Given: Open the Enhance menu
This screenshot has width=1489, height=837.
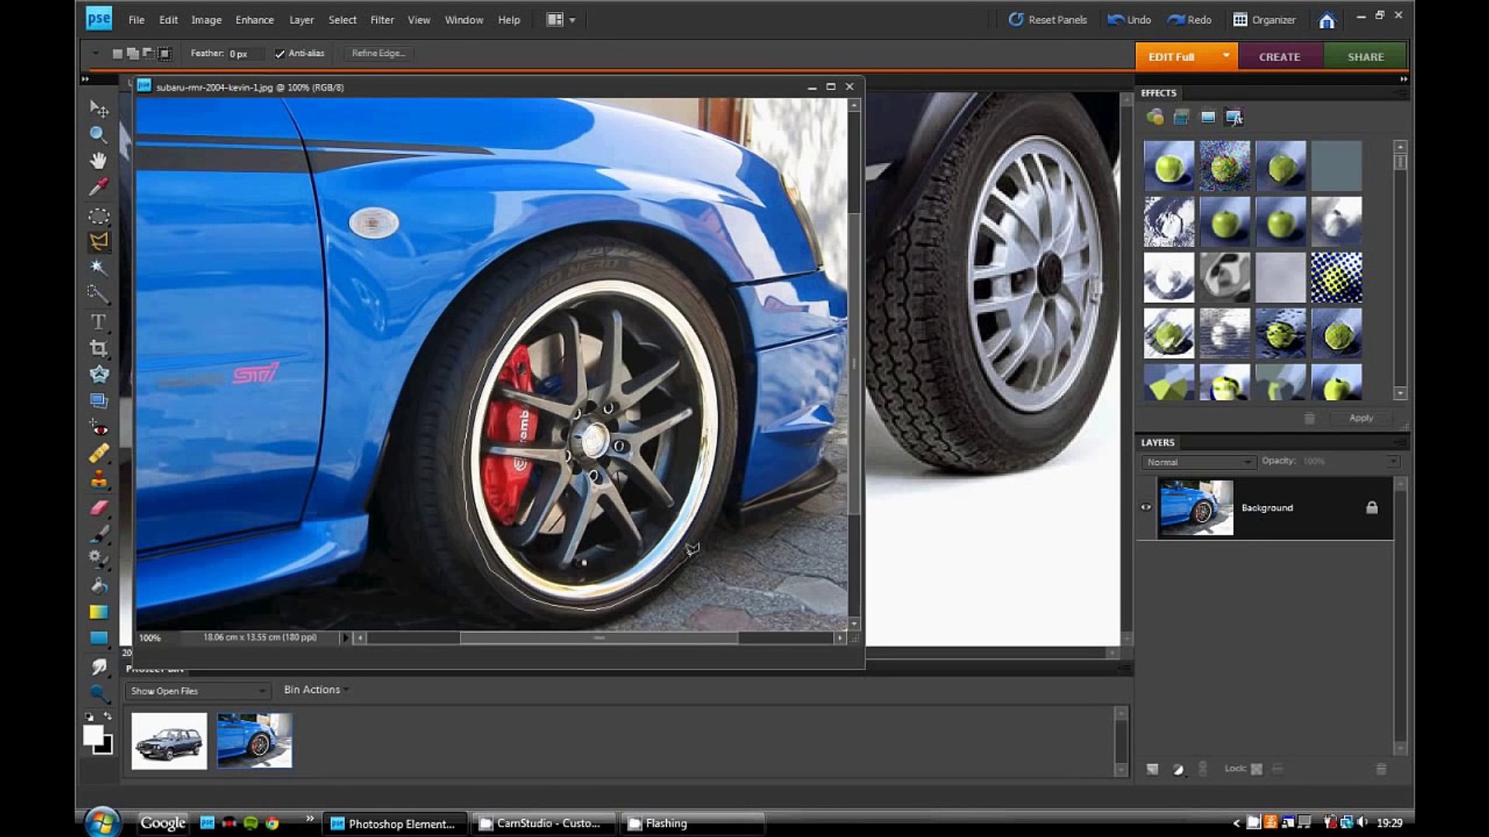Looking at the screenshot, I should point(254,20).
